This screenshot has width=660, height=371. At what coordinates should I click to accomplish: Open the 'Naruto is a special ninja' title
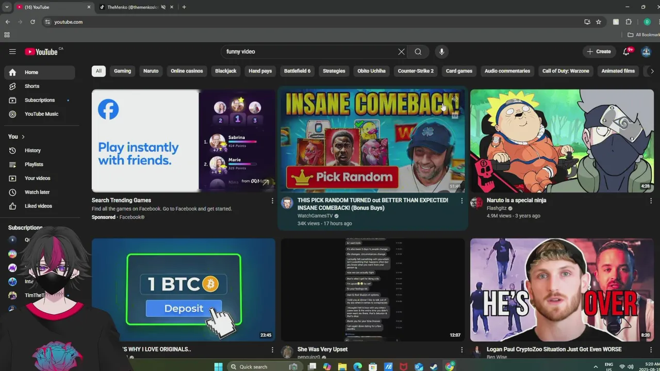pyautogui.click(x=516, y=200)
